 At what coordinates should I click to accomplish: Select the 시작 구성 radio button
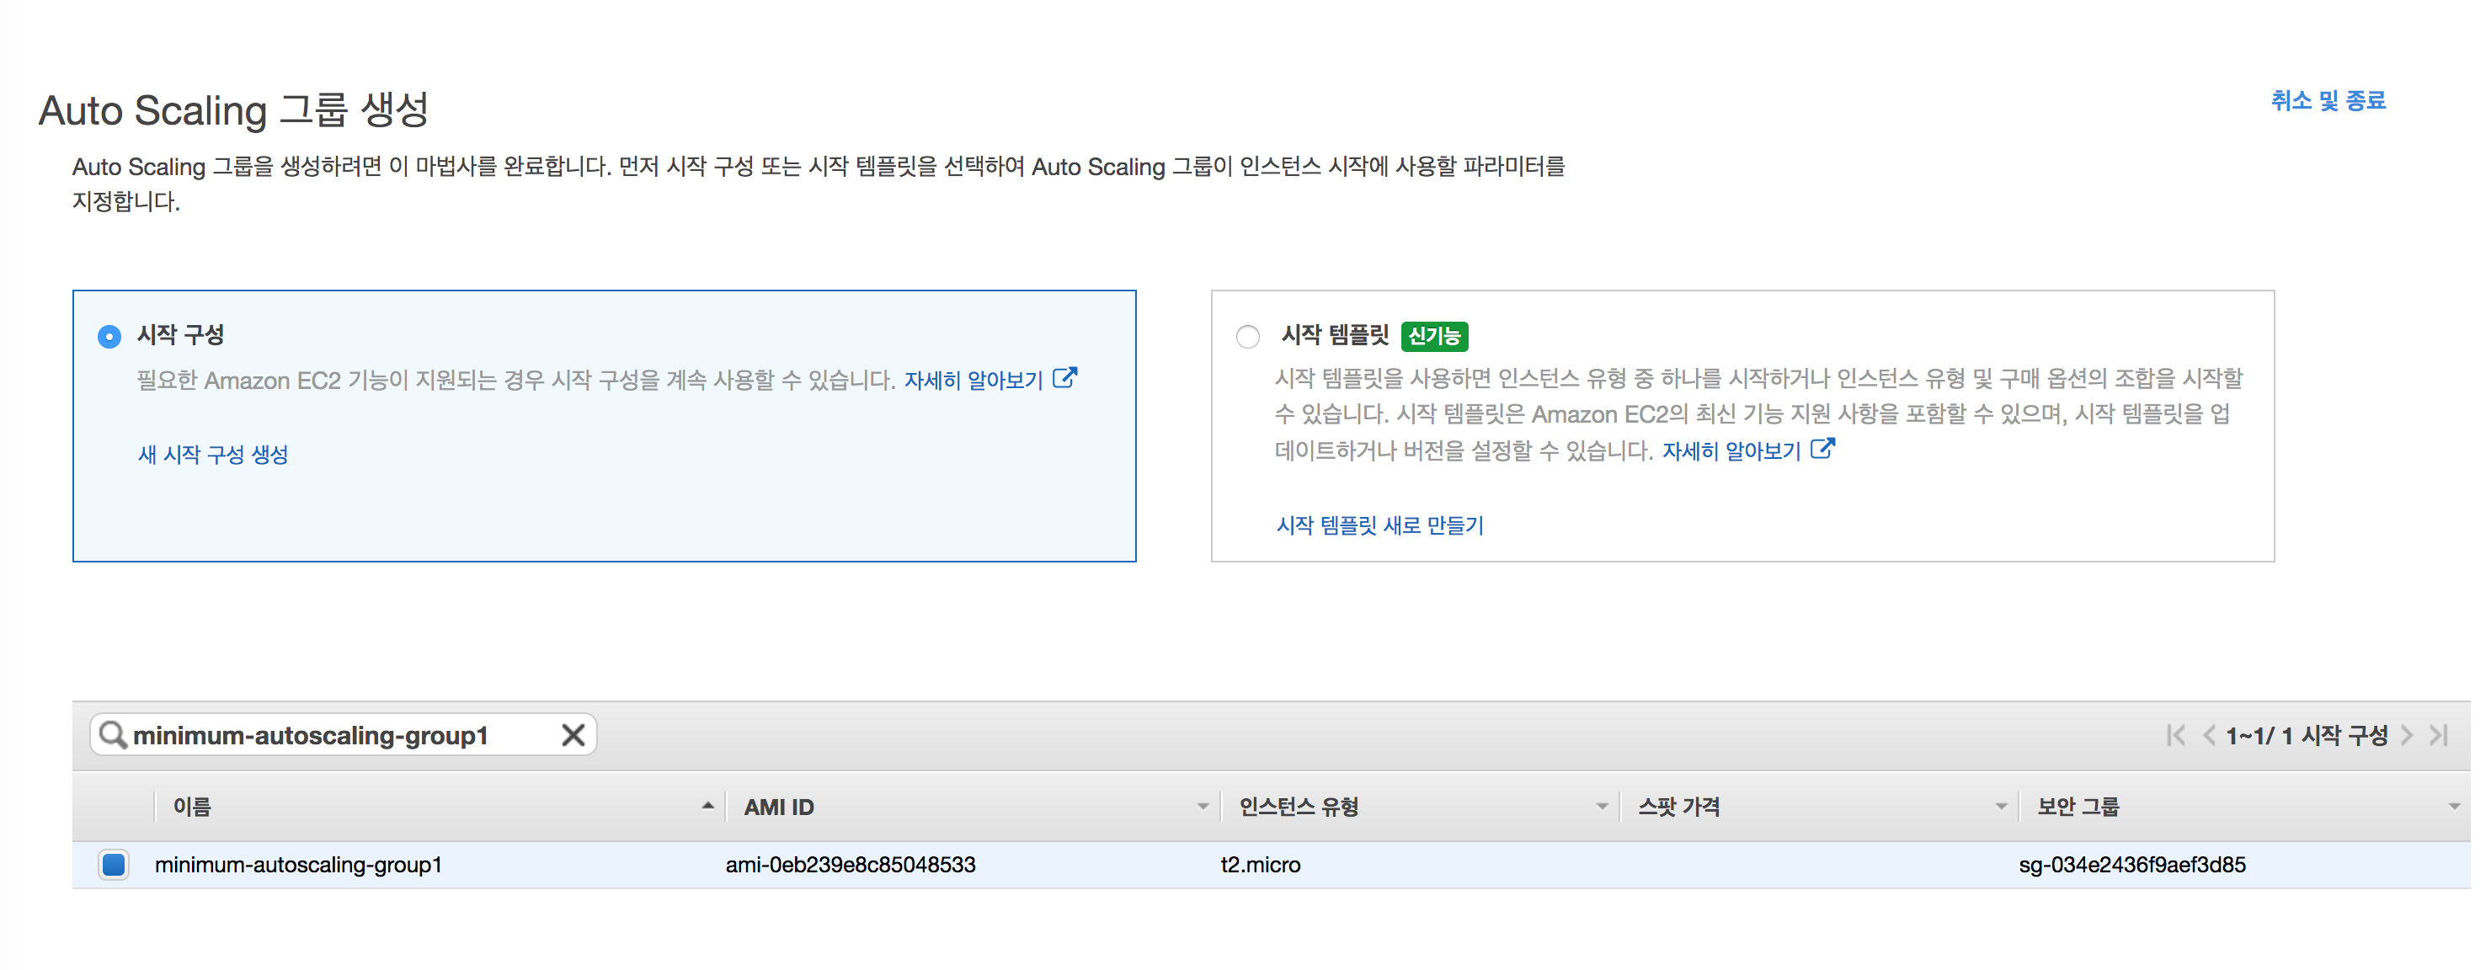point(109,337)
